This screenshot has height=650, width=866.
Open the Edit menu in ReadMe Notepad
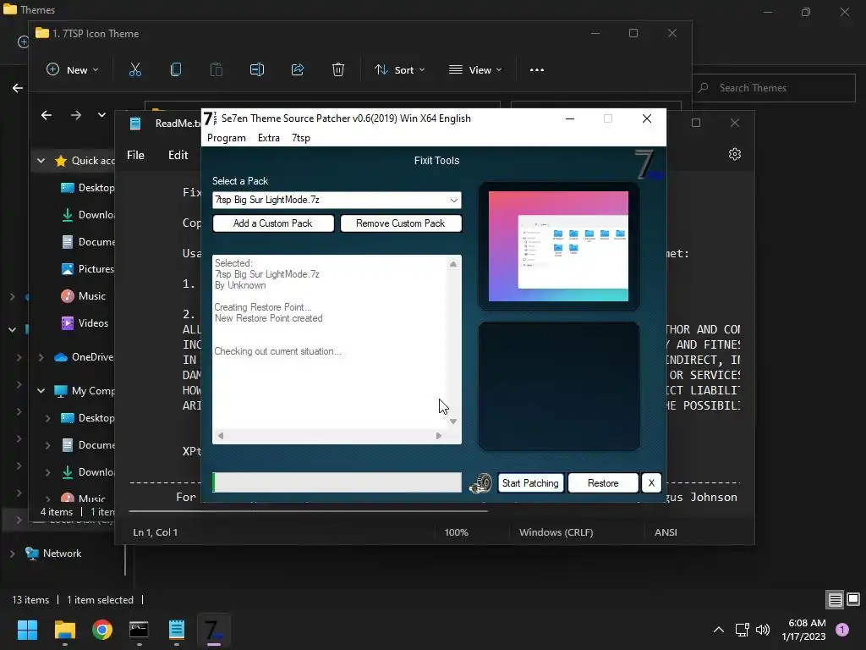point(178,156)
